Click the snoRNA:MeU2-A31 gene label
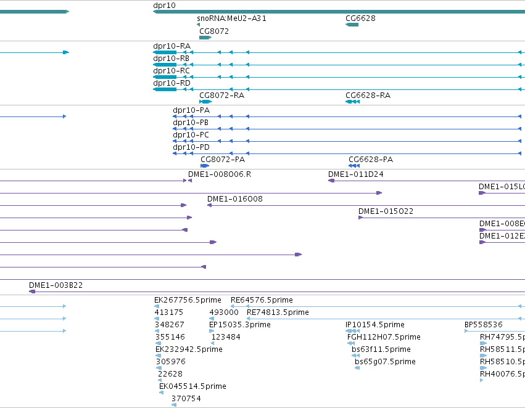525x408 pixels. (x=231, y=18)
